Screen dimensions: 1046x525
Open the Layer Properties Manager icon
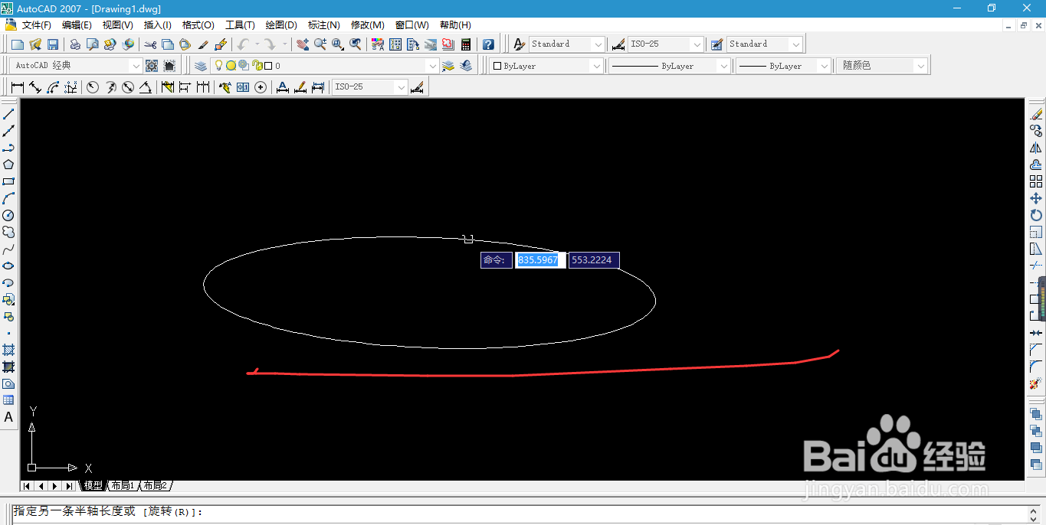201,66
